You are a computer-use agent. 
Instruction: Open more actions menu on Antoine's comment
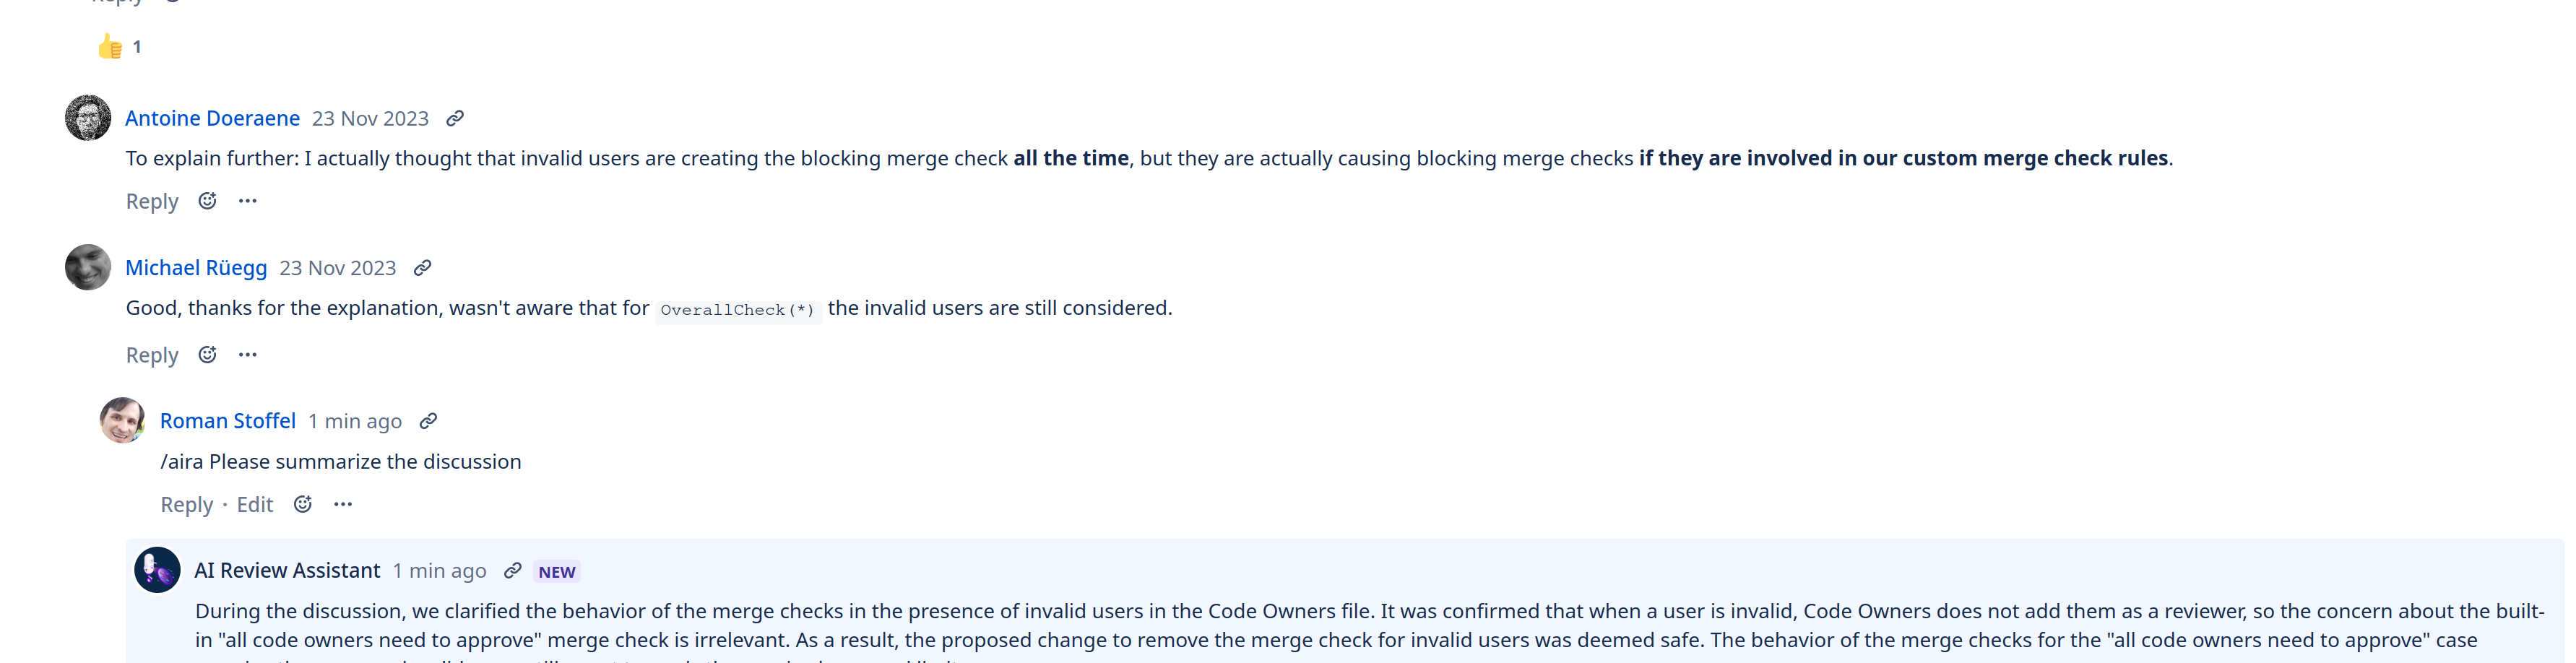click(x=248, y=201)
